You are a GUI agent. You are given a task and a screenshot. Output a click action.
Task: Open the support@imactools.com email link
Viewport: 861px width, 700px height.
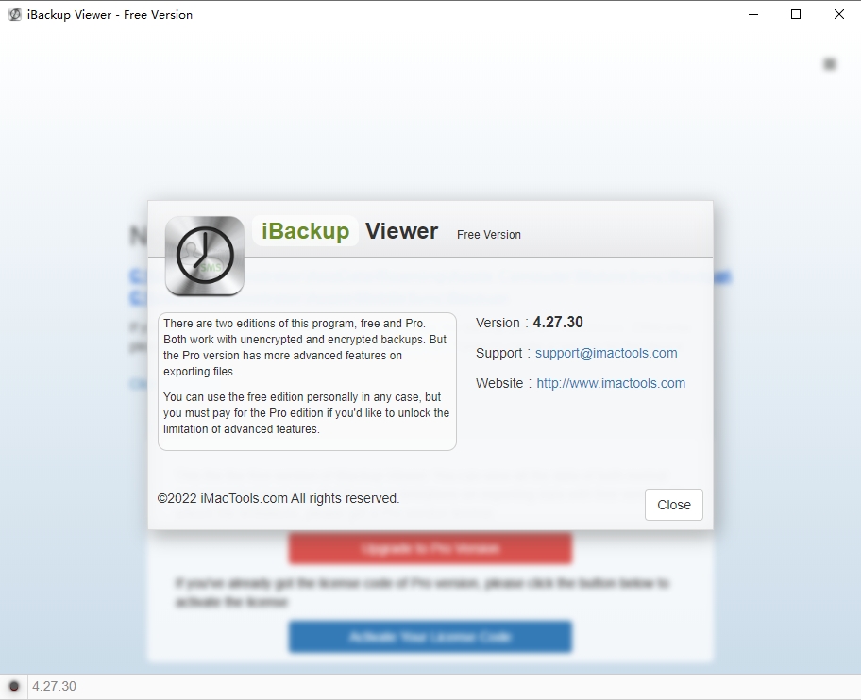click(x=606, y=353)
